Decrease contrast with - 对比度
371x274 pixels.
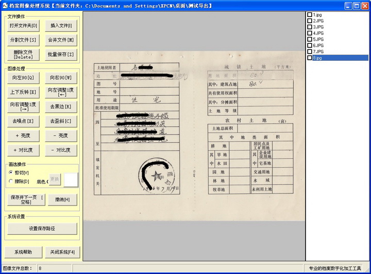point(61,150)
